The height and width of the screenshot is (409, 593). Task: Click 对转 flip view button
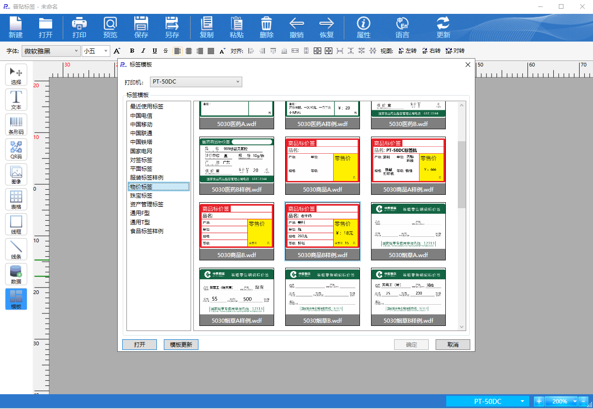[455, 51]
